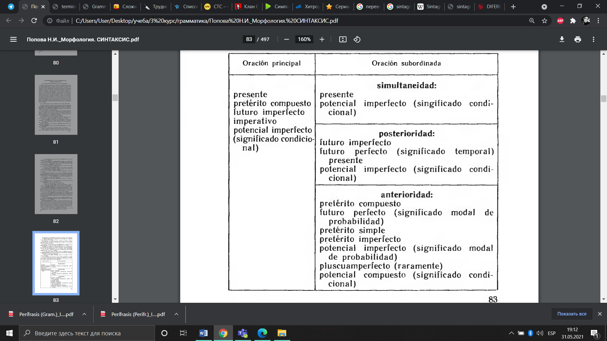
Task: Expand options for Perífrasis (Perifr.) download
Action: click(x=176, y=314)
